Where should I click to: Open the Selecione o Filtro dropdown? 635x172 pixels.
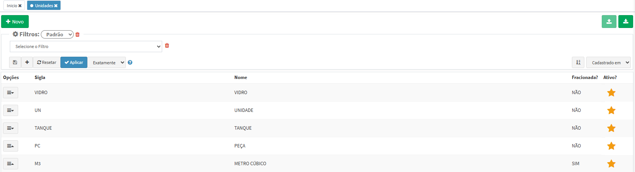click(x=86, y=46)
